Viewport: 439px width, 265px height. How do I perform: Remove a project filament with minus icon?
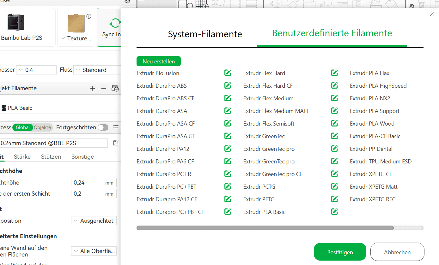(104, 88)
